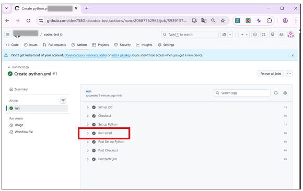Open the run job heading link
Image resolution: width=303 pixels, height=191 pixels.
(88, 91)
